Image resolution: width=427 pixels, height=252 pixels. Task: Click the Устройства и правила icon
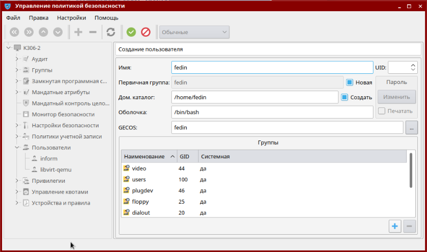pos(26,203)
